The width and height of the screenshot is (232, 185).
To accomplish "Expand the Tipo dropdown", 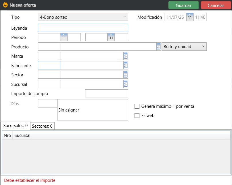I will pos(83,17).
